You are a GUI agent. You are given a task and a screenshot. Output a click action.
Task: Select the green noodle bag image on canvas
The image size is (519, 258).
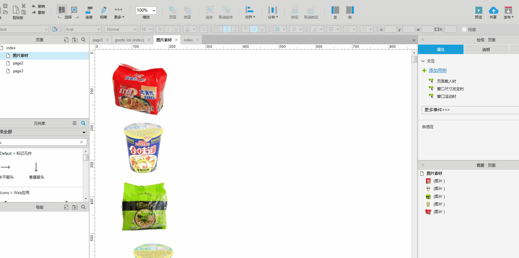(144, 206)
